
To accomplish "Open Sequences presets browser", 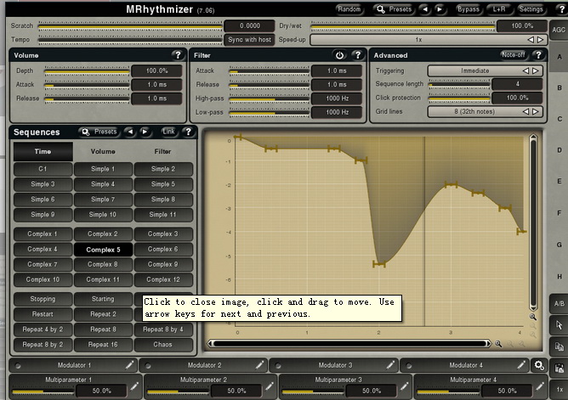I will 99,132.
